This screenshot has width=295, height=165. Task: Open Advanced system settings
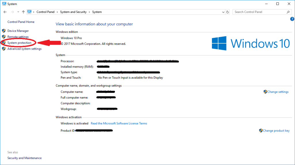(24, 49)
